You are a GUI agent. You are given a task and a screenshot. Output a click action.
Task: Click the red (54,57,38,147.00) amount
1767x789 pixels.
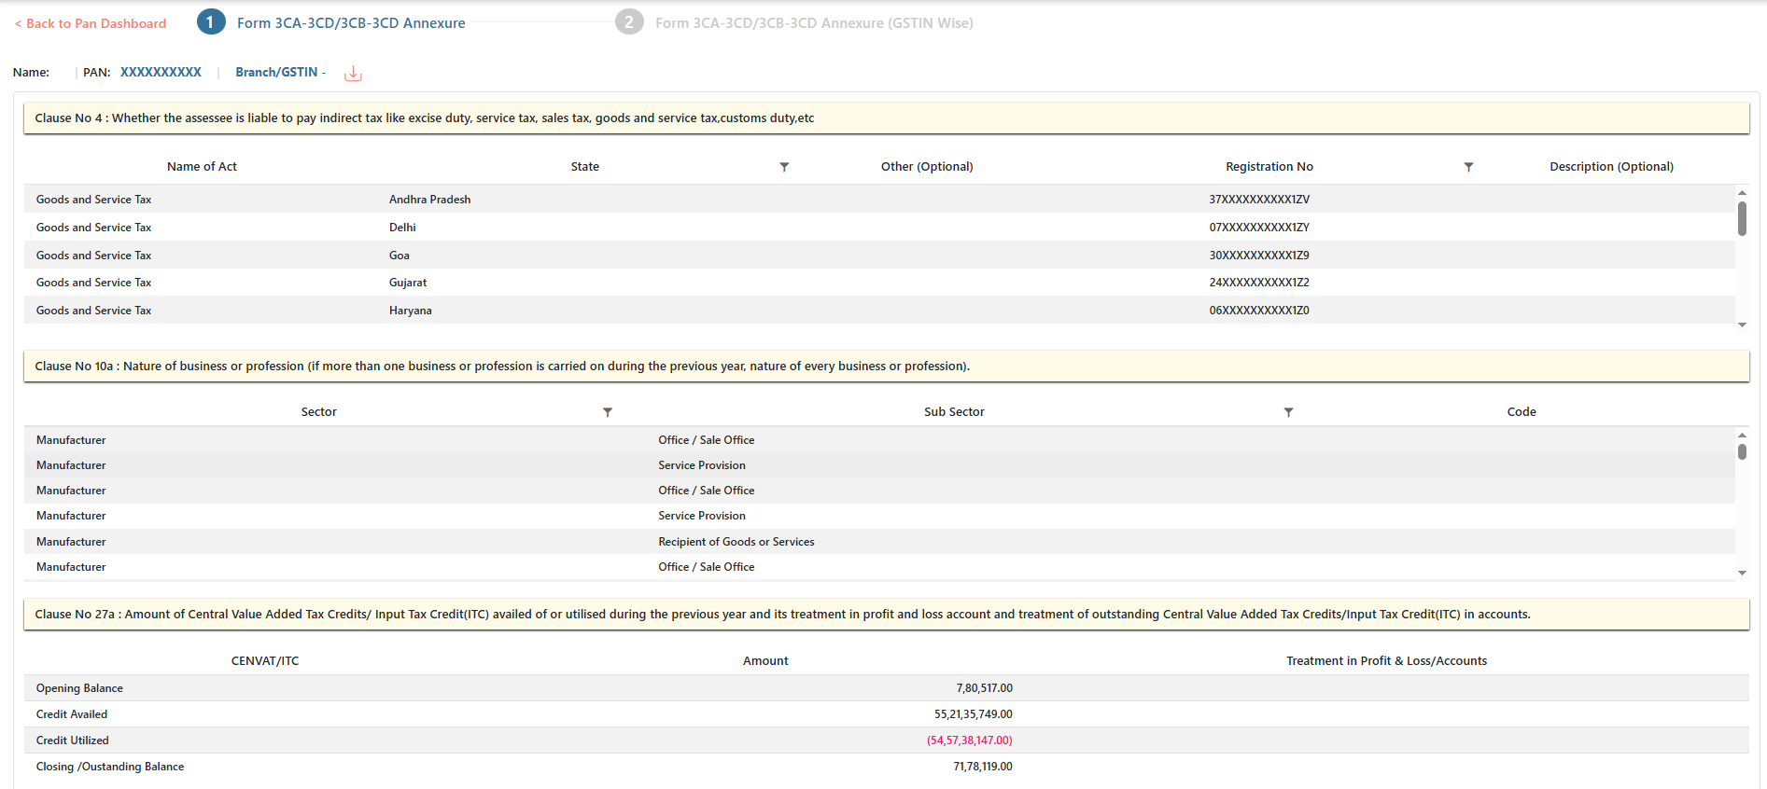[x=969, y=741]
